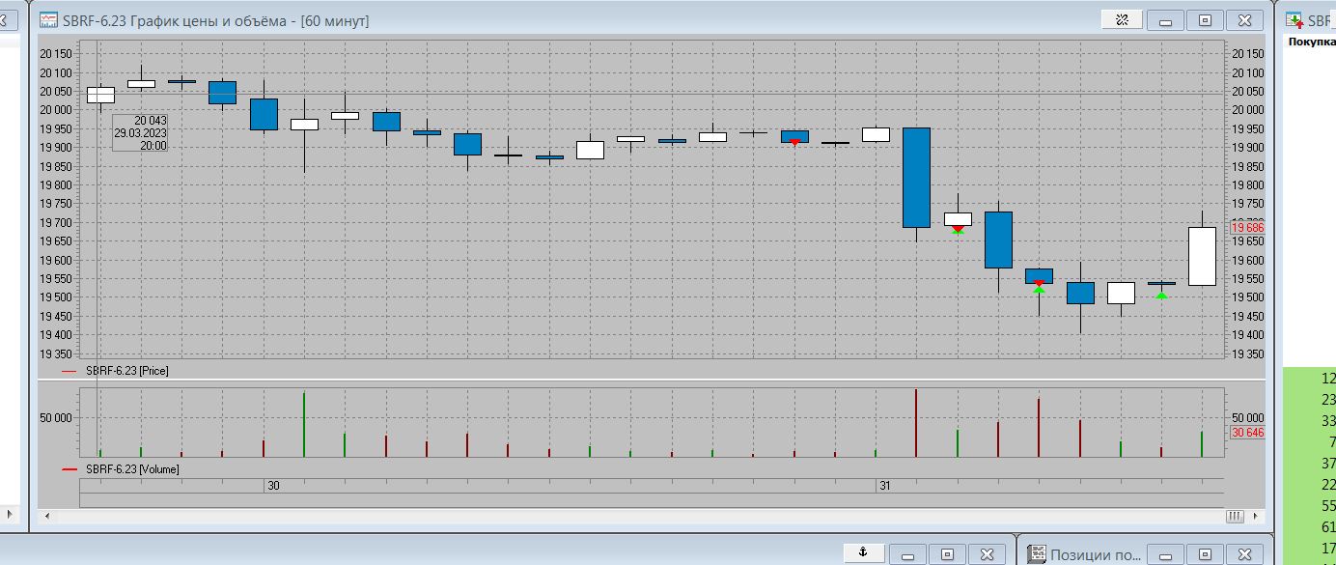The height and width of the screenshot is (565, 1336).
Task: Click the chart window icon before SBRF-6.23 title
Action: [x=47, y=20]
